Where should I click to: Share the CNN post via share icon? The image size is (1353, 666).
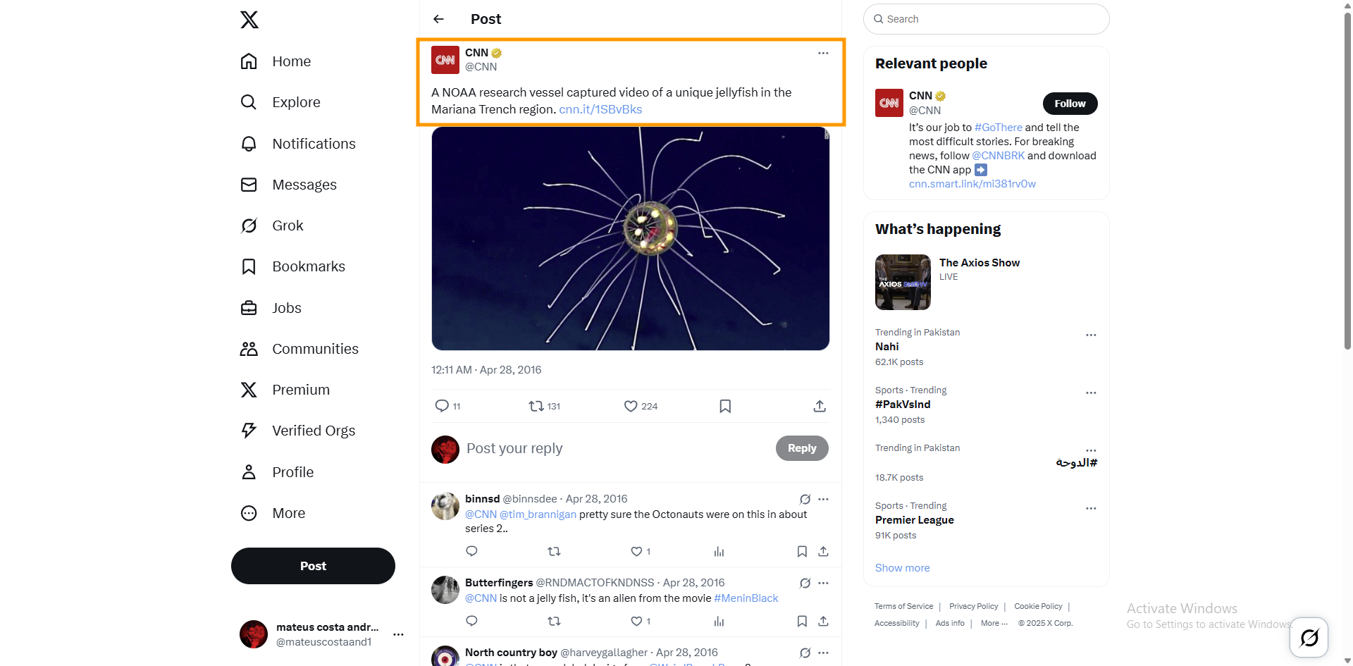(819, 406)
